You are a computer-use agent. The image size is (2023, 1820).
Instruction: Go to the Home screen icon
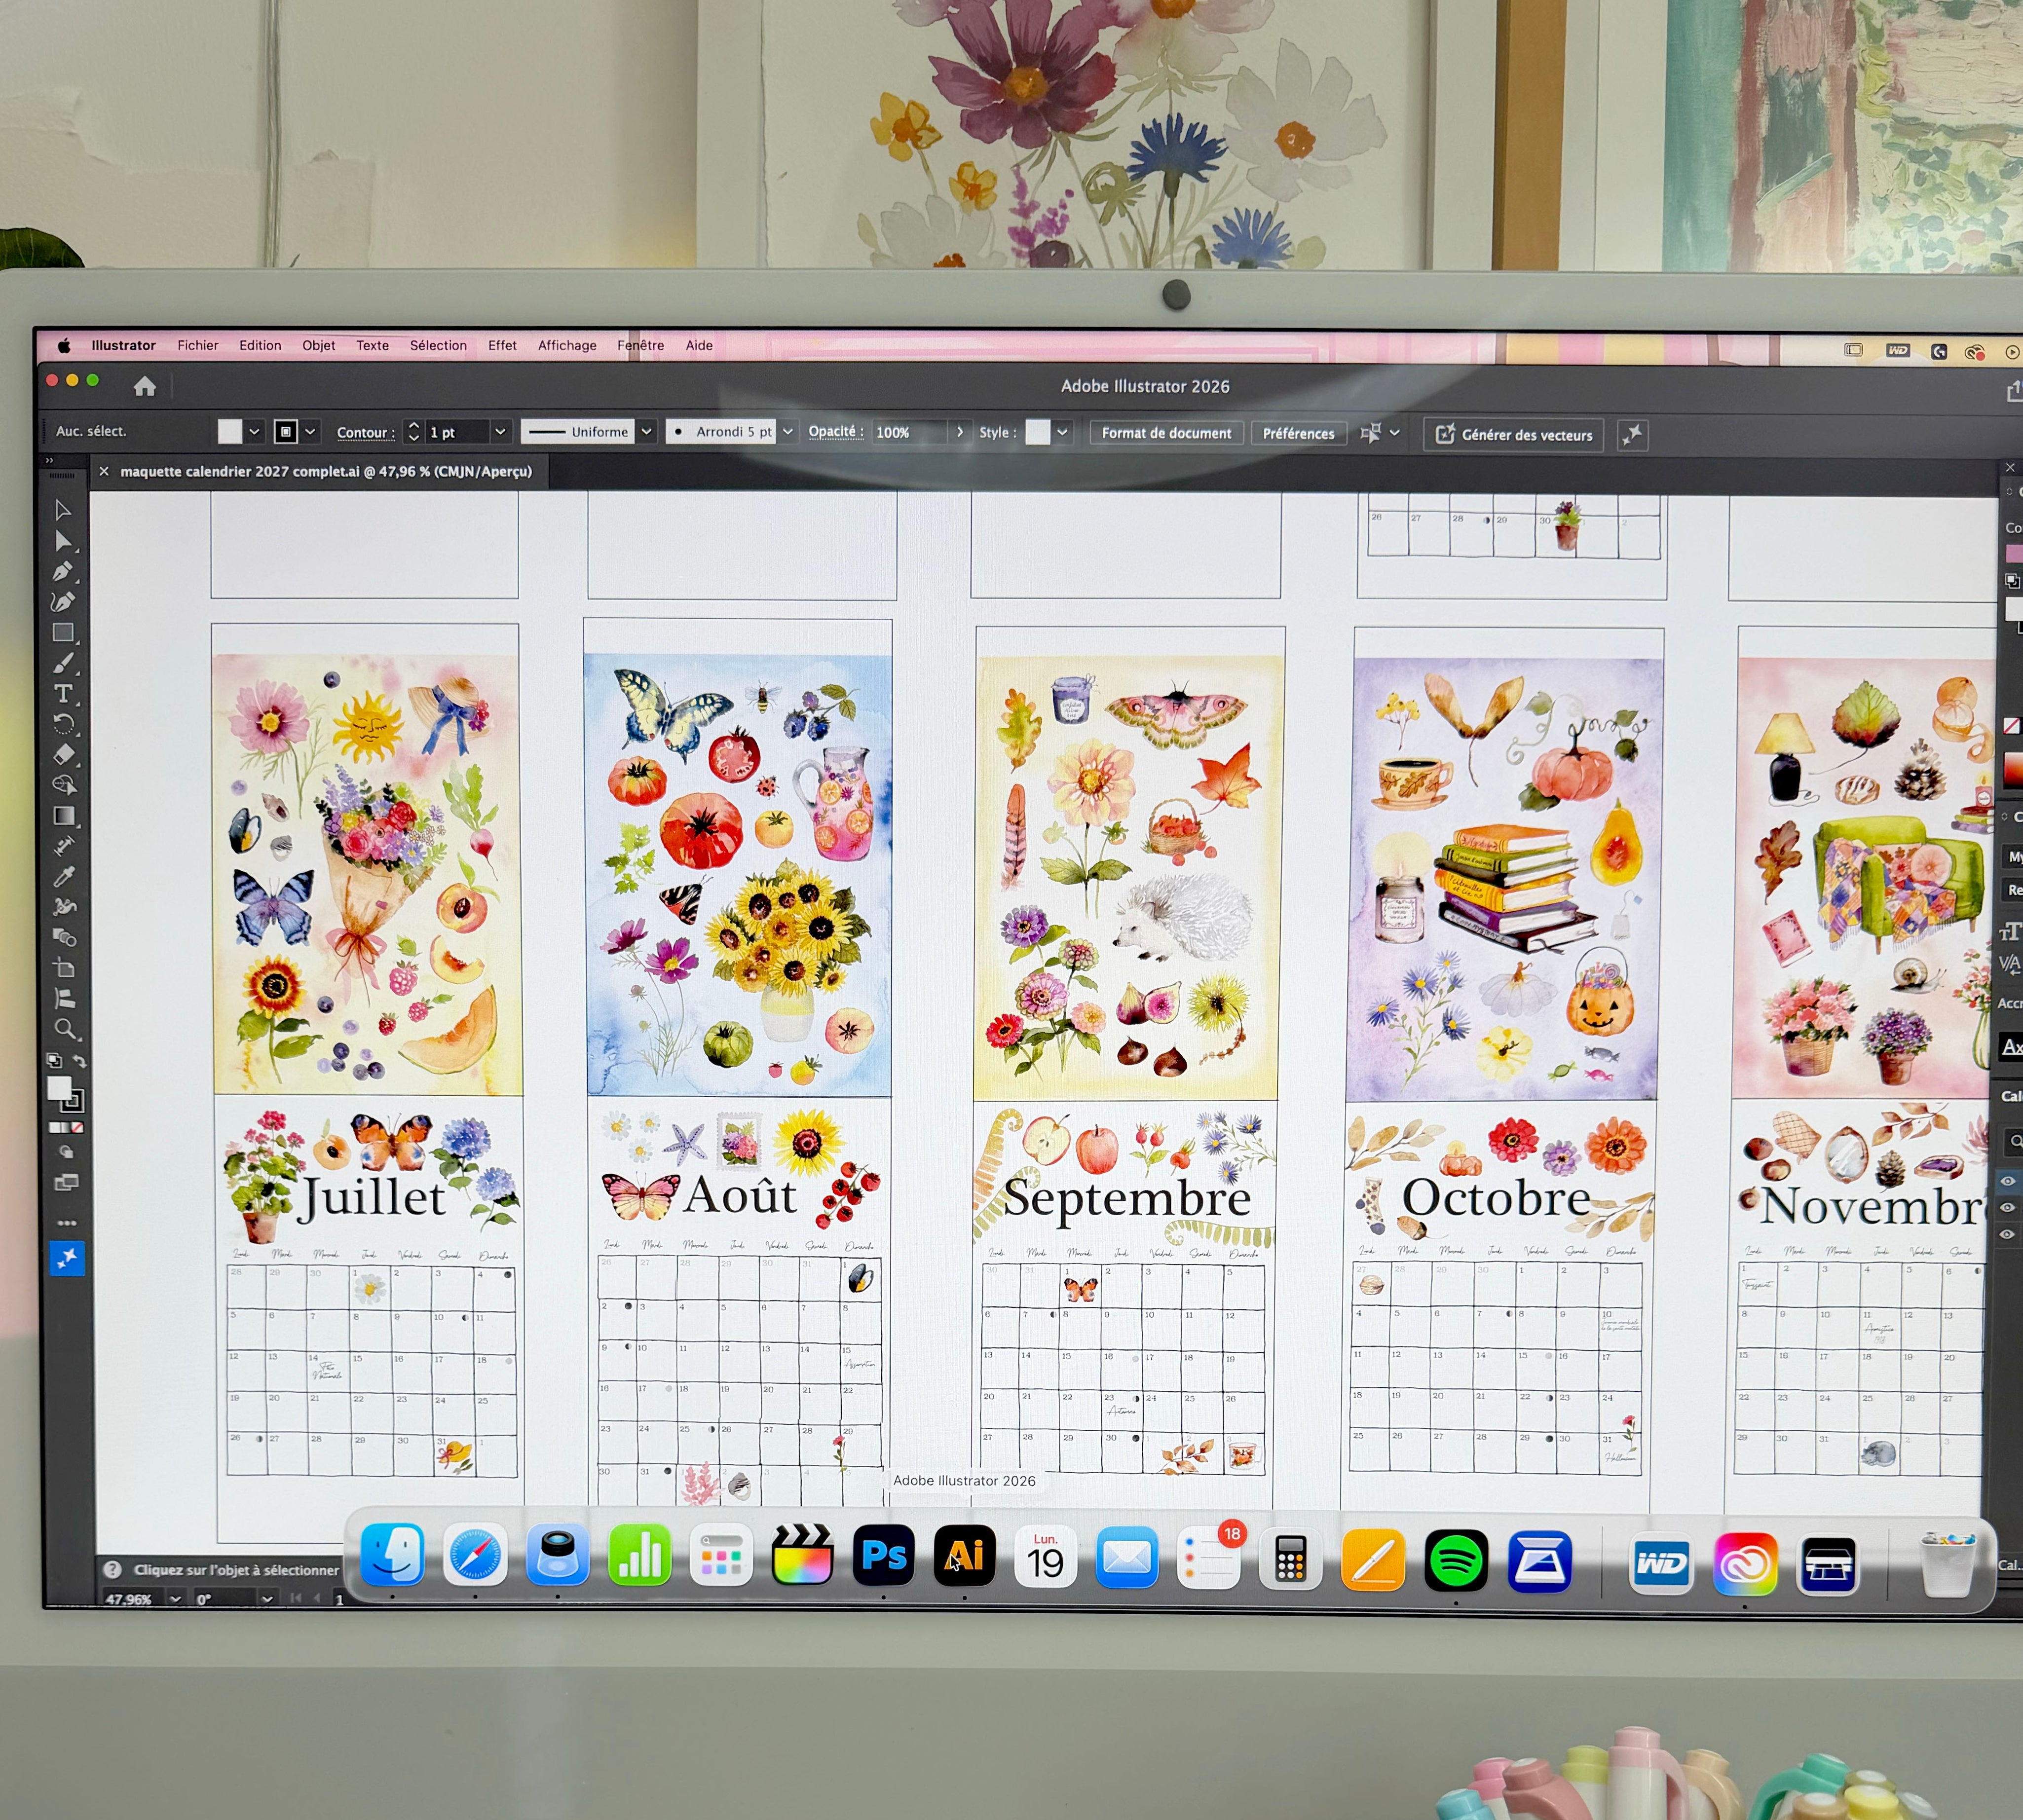tap(145, 386)
